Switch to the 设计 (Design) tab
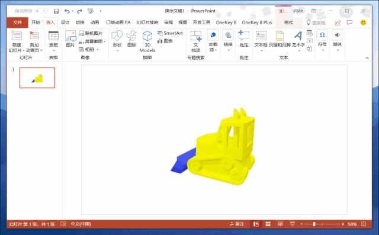This screenshot has height=235, width=379. click(x=65, y=22)
